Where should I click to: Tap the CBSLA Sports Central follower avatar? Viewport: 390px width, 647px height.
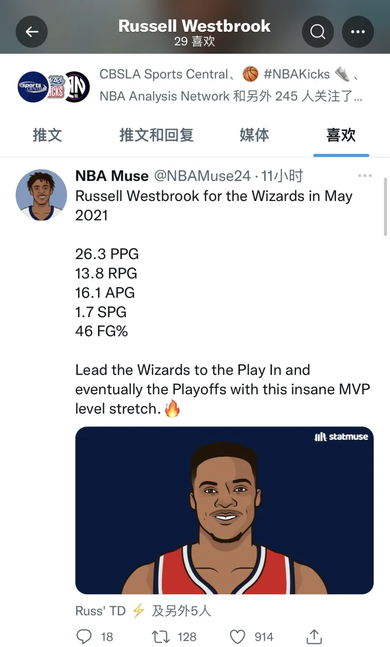[x=33, y=87]
